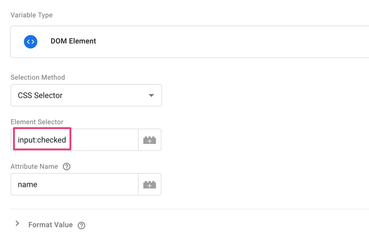Open the Selection Method 'CSS Selector' box
This screenshot has height=235, width=369.
coord(79,96)
